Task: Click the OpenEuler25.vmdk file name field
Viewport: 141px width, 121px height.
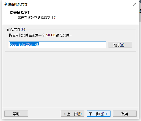Action: tap(57, 45)
